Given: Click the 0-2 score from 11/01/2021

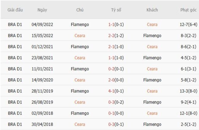Looking at the screenshot, I should pos(112,69).
